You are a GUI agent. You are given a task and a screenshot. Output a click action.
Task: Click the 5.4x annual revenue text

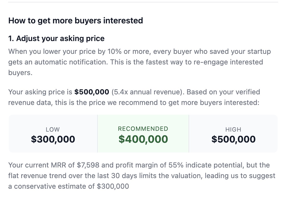147,92
